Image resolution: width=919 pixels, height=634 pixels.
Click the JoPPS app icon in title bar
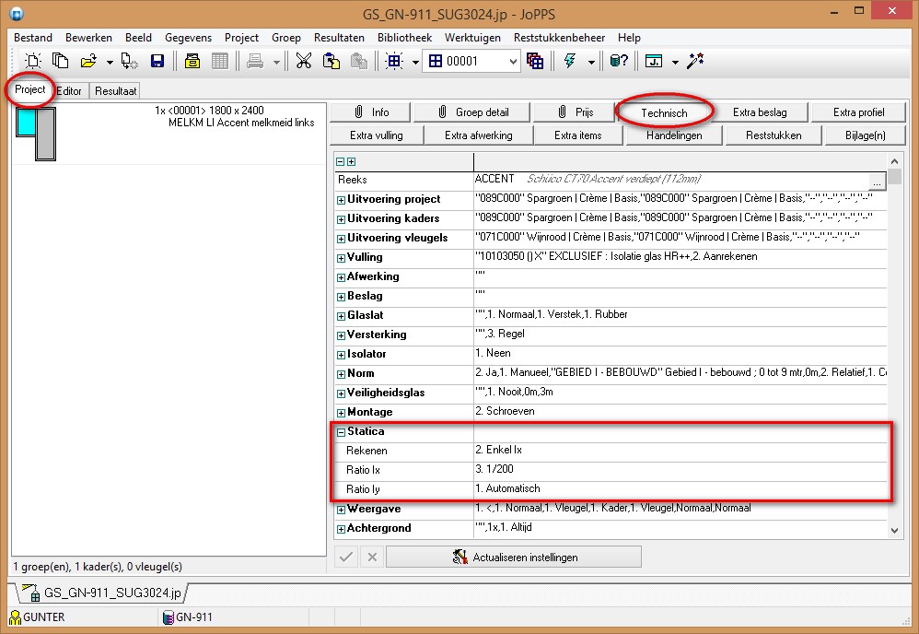point(17,13)
